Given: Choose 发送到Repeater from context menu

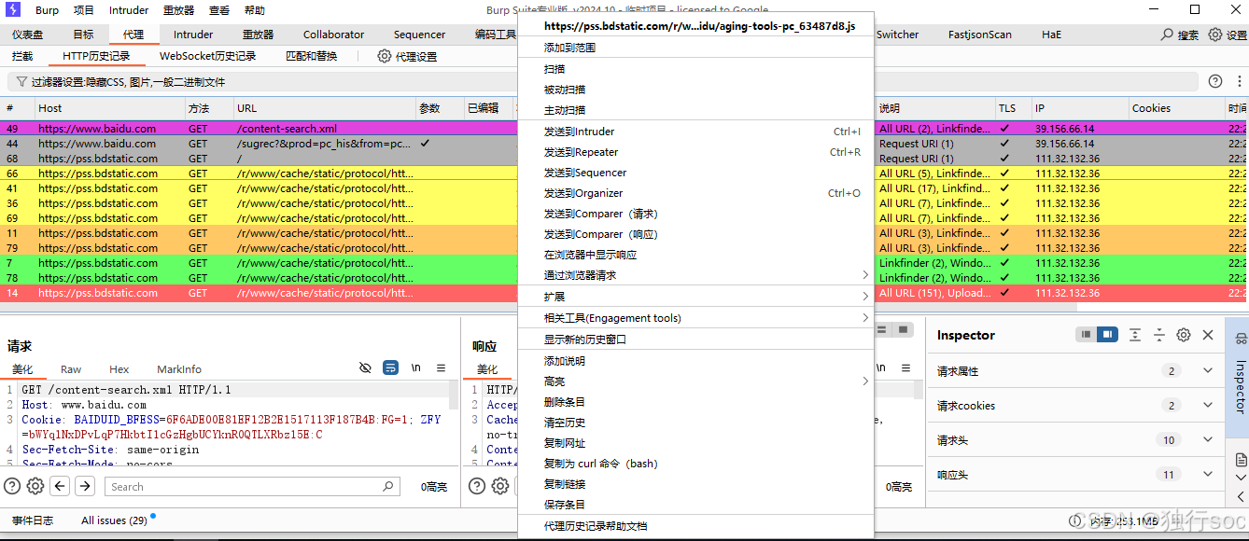Looking at the screenshot, I should [x=695, y=152].
